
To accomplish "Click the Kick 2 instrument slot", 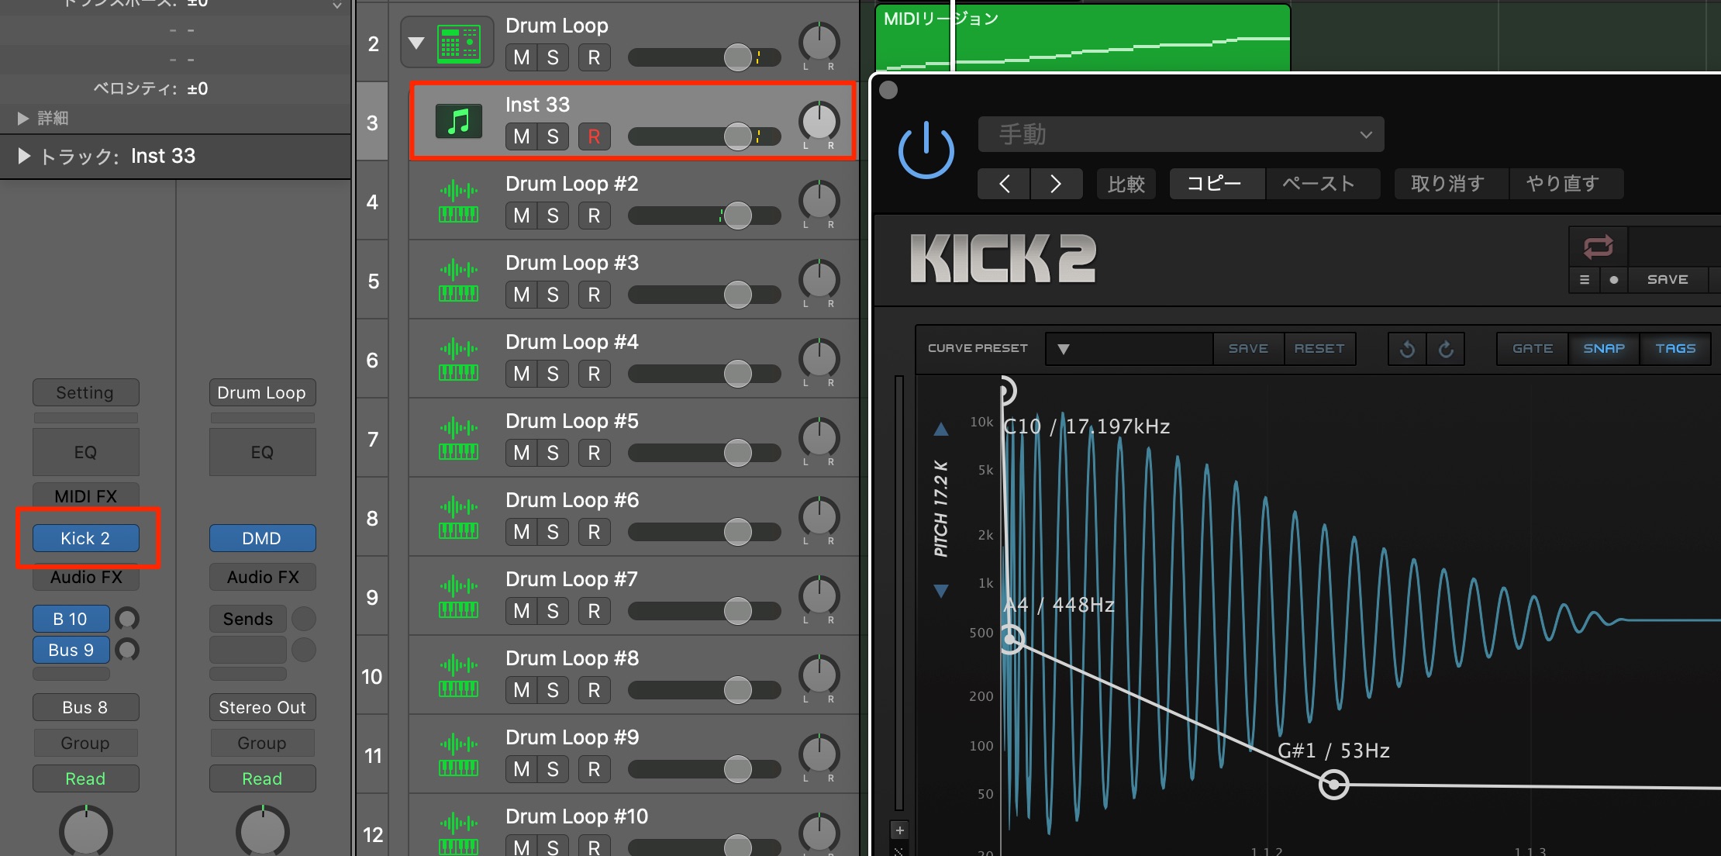I will [86, 538].
